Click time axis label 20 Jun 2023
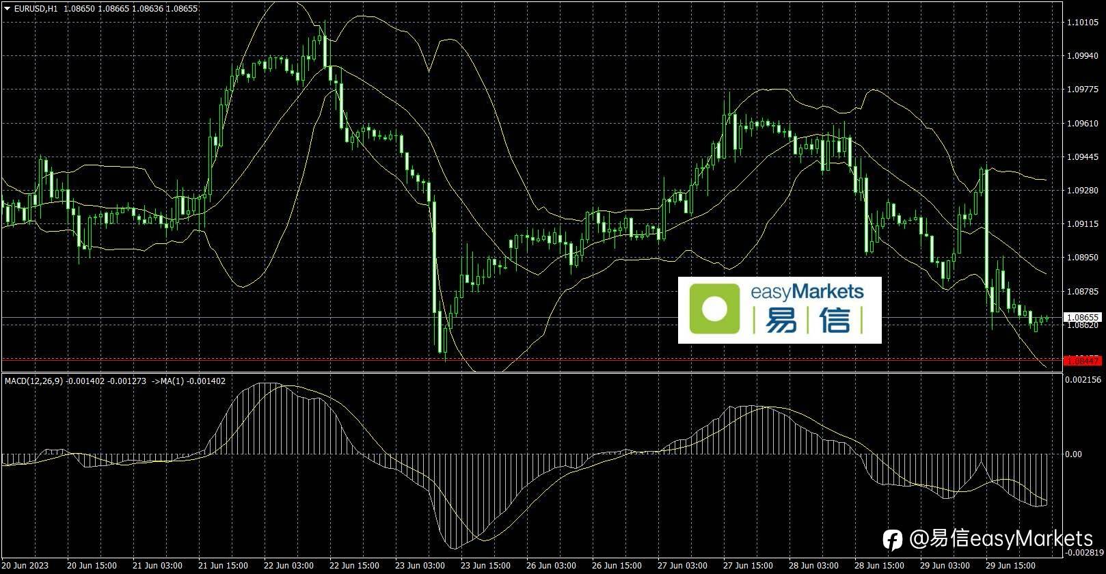The height and width of the screenshot is (574, 1106). pos(26,566)
